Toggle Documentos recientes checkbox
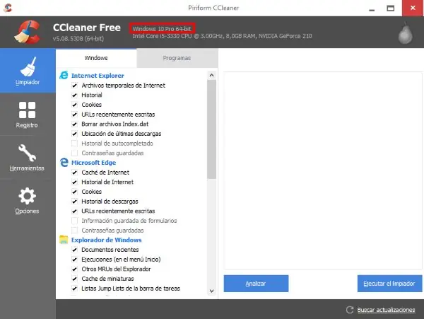424x319 pixels. 74,250
